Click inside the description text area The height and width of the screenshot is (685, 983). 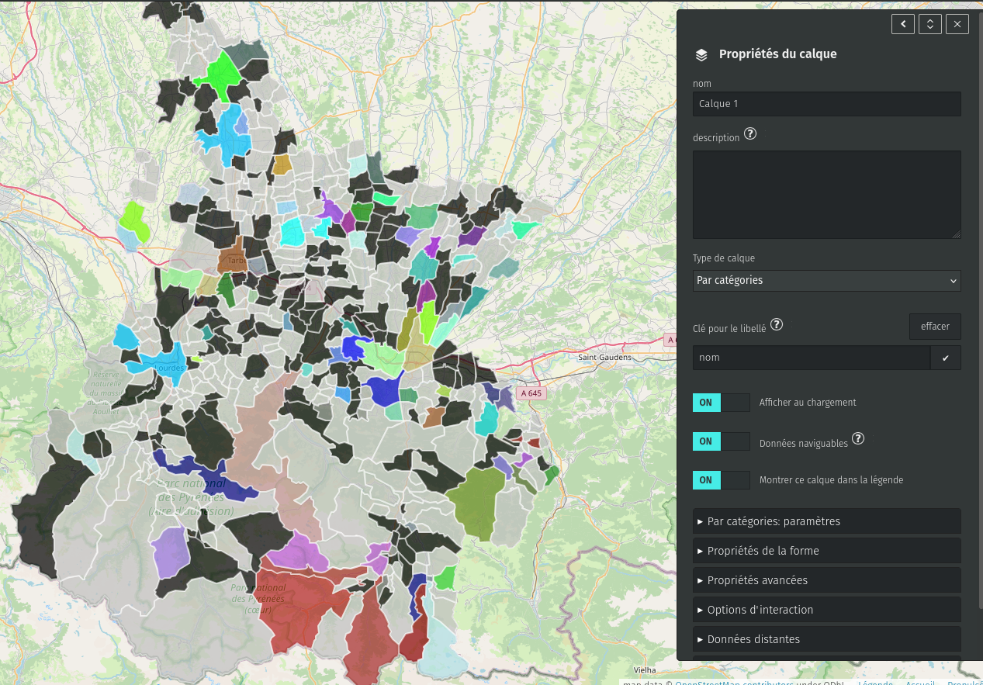(826, 194)
